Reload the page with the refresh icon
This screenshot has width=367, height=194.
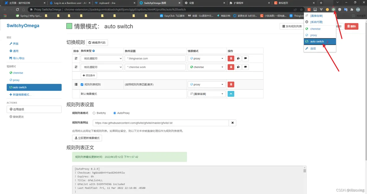pos(17,10)
